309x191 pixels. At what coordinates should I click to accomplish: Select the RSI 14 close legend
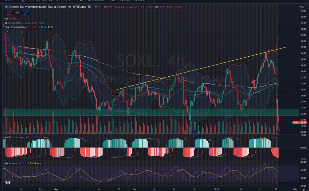pos(11,164)
